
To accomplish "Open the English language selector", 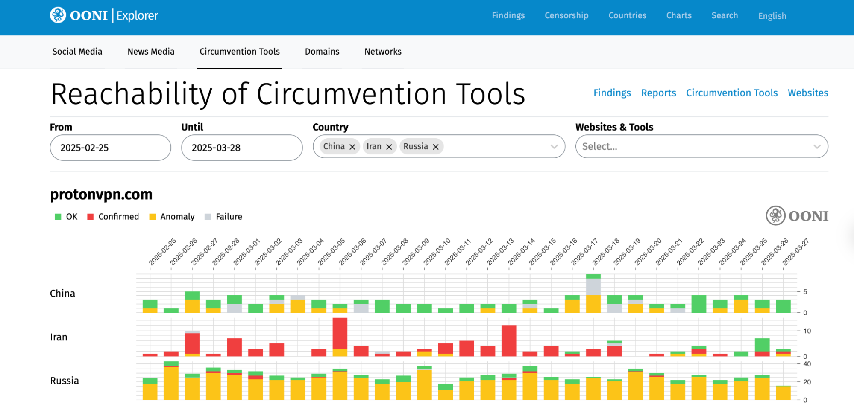I will coord(772,16).
